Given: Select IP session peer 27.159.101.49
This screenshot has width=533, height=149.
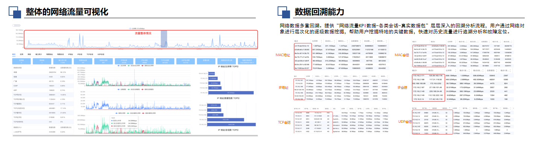Looking at the screenshot, I should tap(436, 87).
